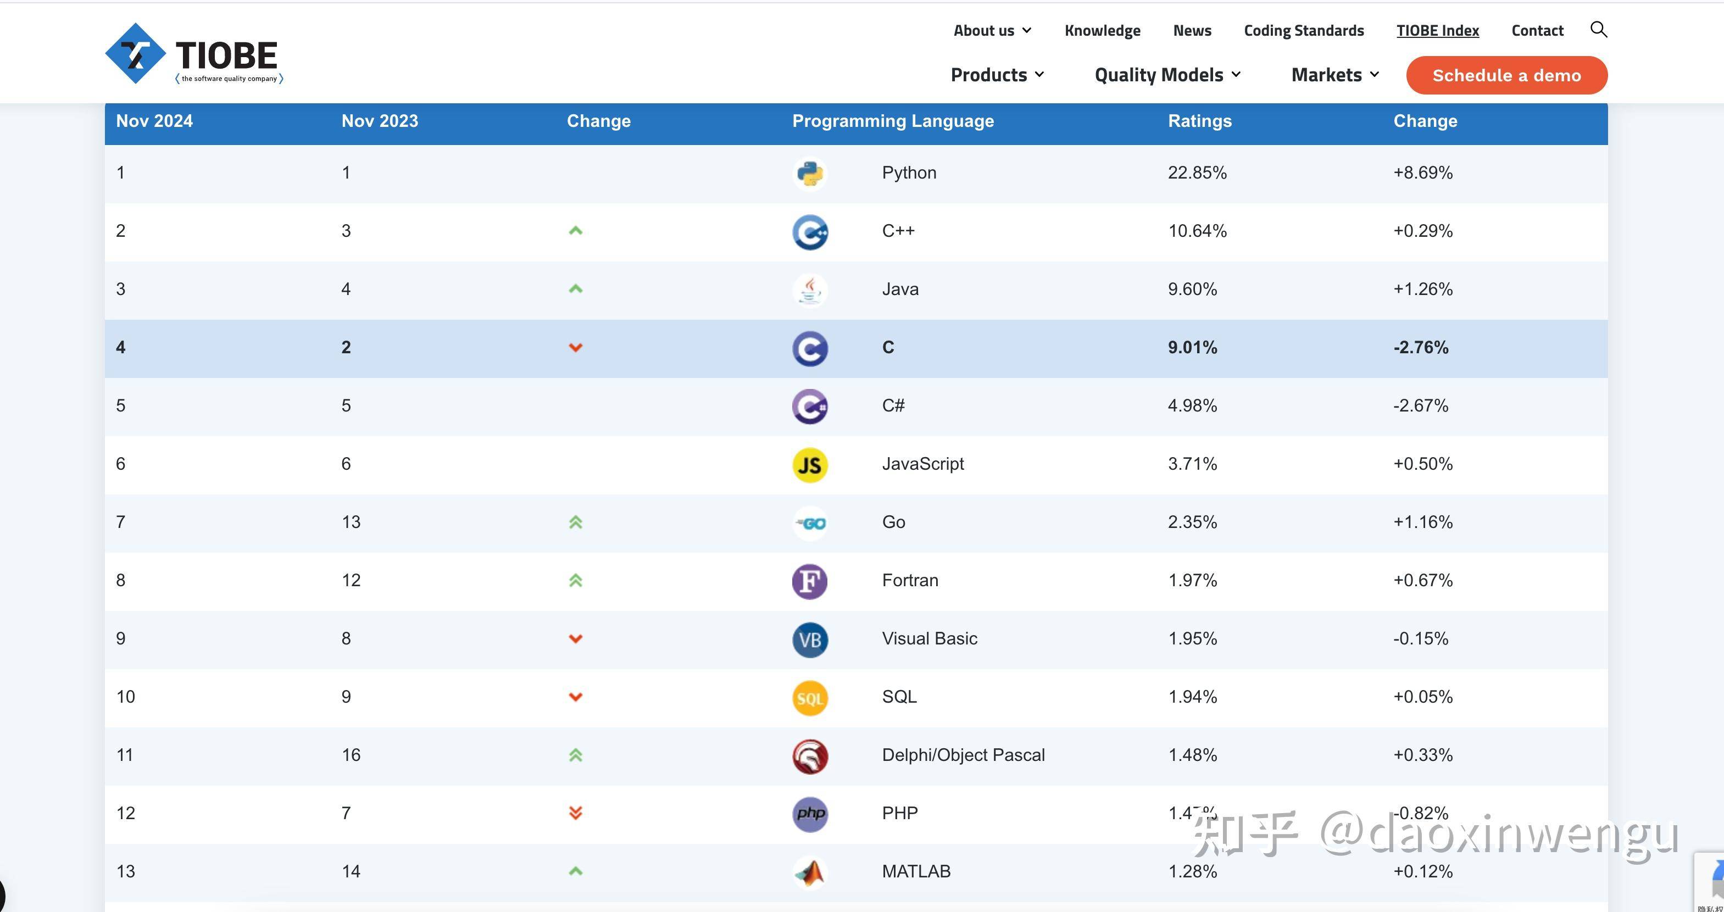Click the +8.69% change value

click(x=1423, y=173)
